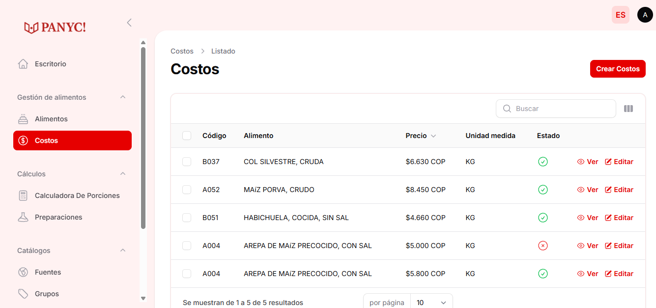
Task: Collapse the Catálogos sidebar group
Action: [123, 251]
